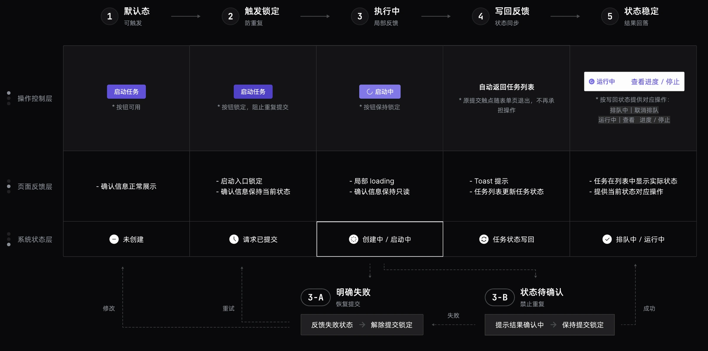Select the 系统状态层 row label

[35, 239]
